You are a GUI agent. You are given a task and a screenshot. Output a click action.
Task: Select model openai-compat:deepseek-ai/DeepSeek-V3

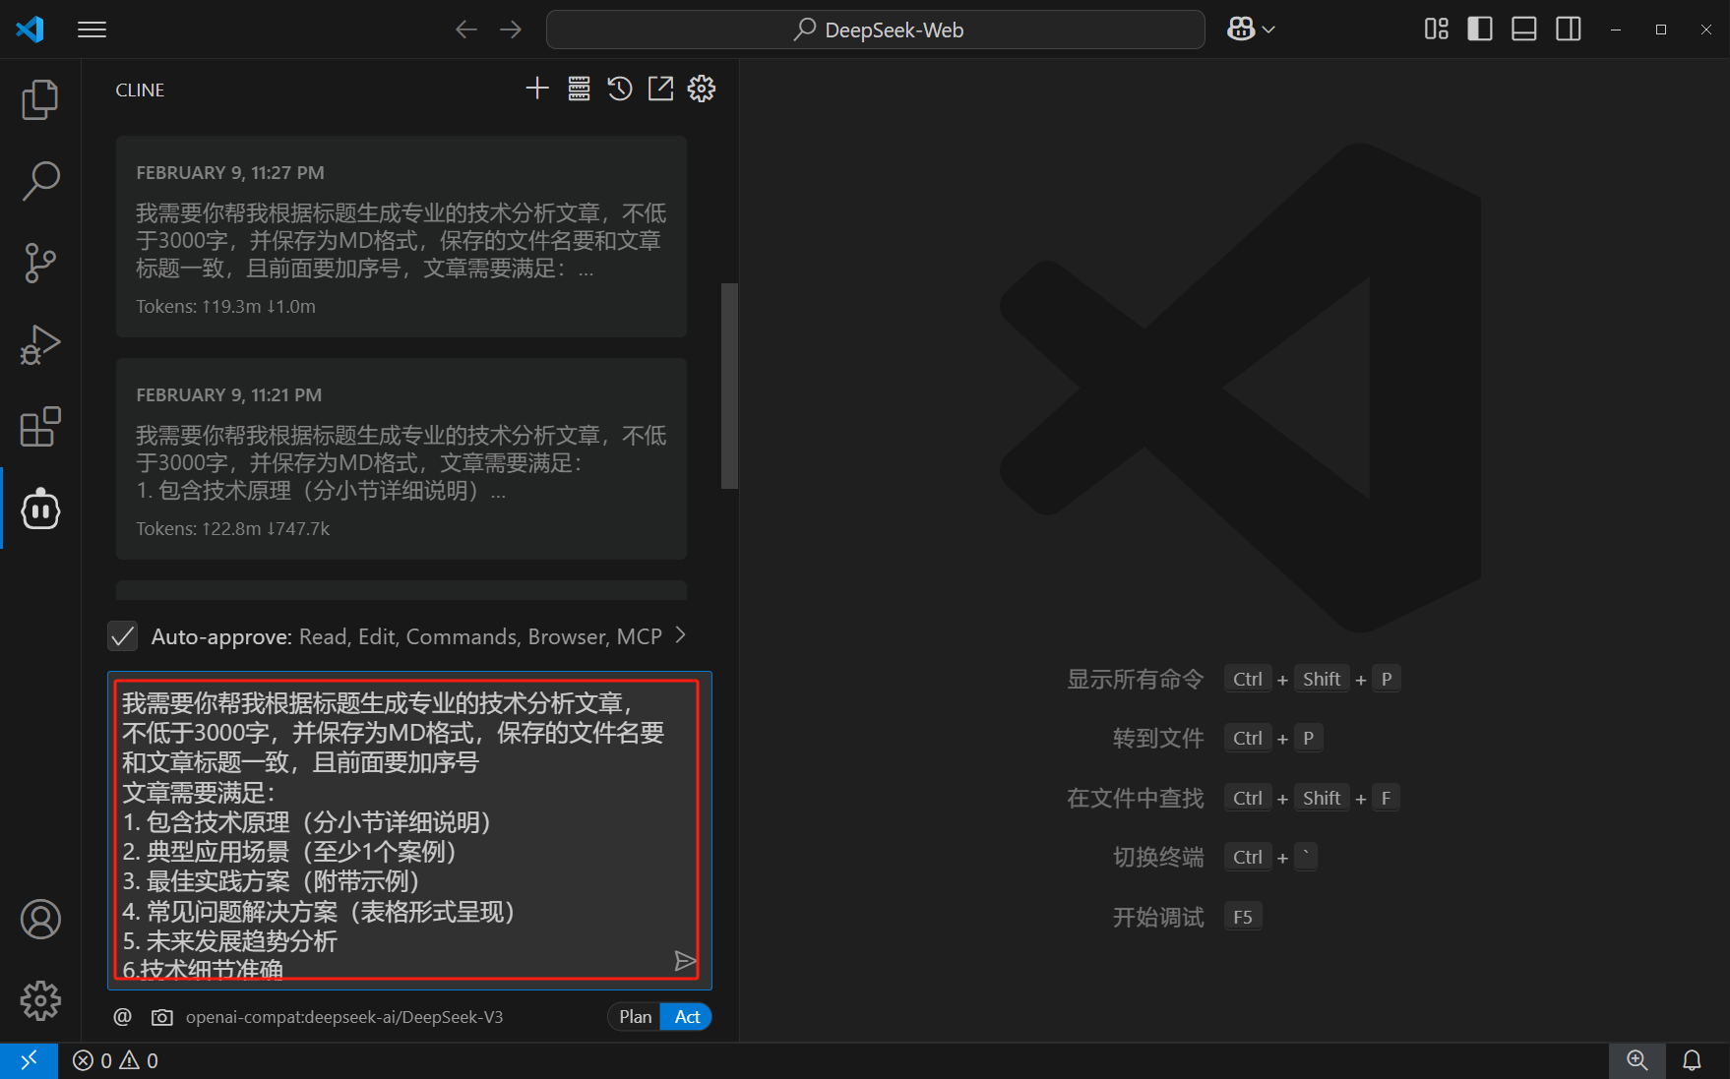point(344,1017)
